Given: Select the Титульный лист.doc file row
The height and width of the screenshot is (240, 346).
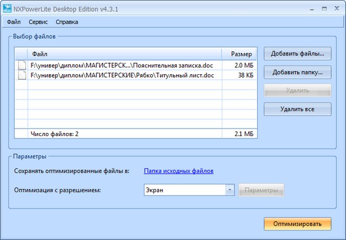Looking at the screenshot, I should (x=136, y=75).
